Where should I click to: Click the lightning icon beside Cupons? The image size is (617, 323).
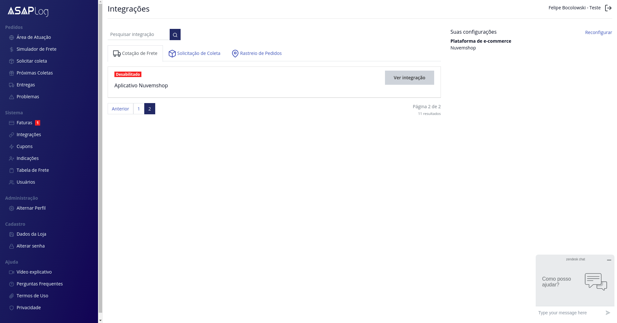12,147
